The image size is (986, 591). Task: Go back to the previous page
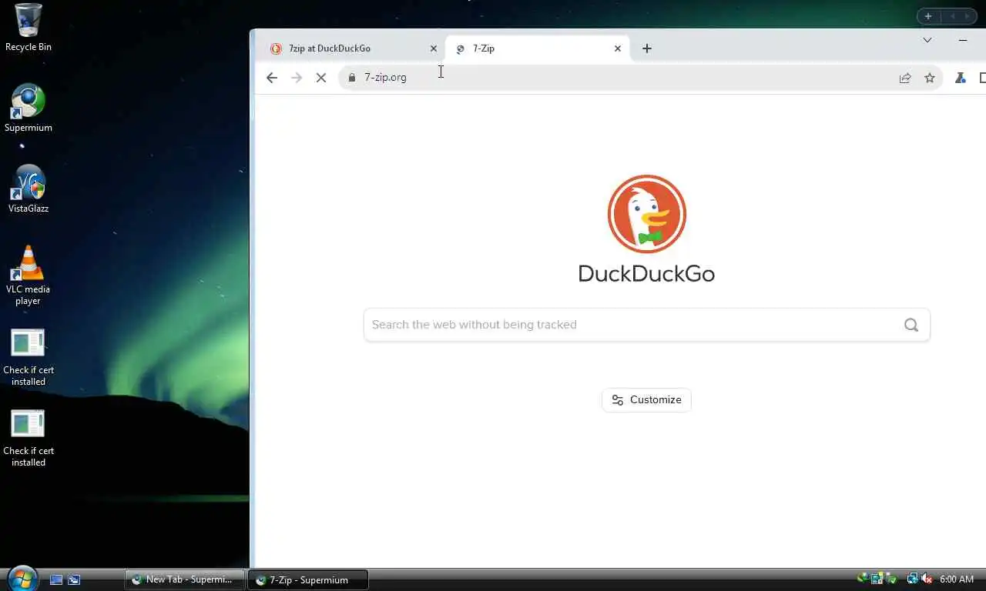271,78
